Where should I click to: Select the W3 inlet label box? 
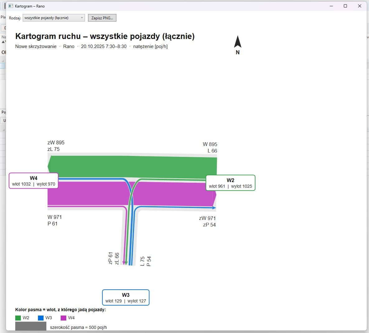[x=126, y=298]
